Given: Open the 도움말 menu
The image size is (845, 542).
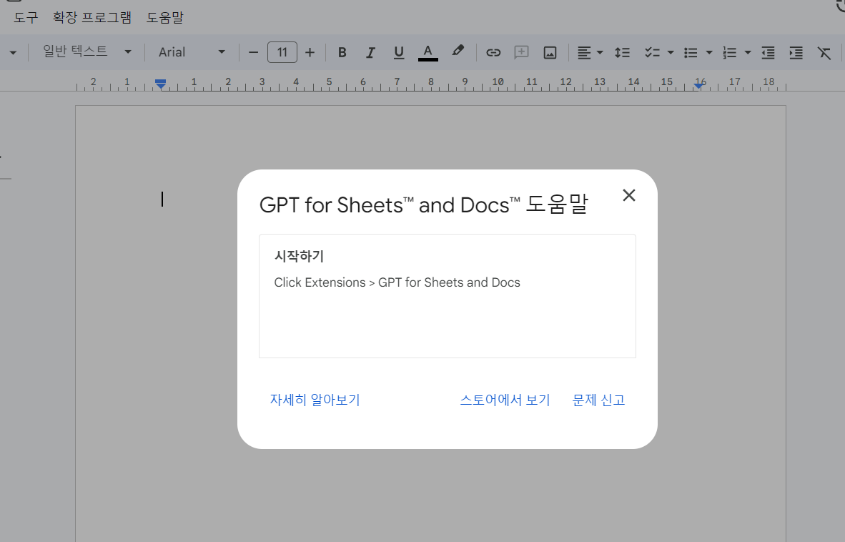Looking at the screenshot, I should coord(165,17).
